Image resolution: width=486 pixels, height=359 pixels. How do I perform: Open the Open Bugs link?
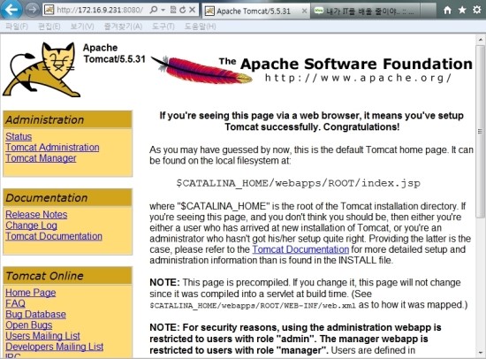[29, 325]
